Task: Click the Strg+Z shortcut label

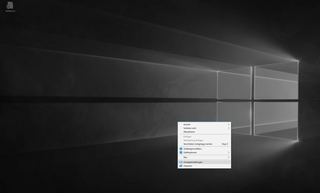Action: click(225, 144)
